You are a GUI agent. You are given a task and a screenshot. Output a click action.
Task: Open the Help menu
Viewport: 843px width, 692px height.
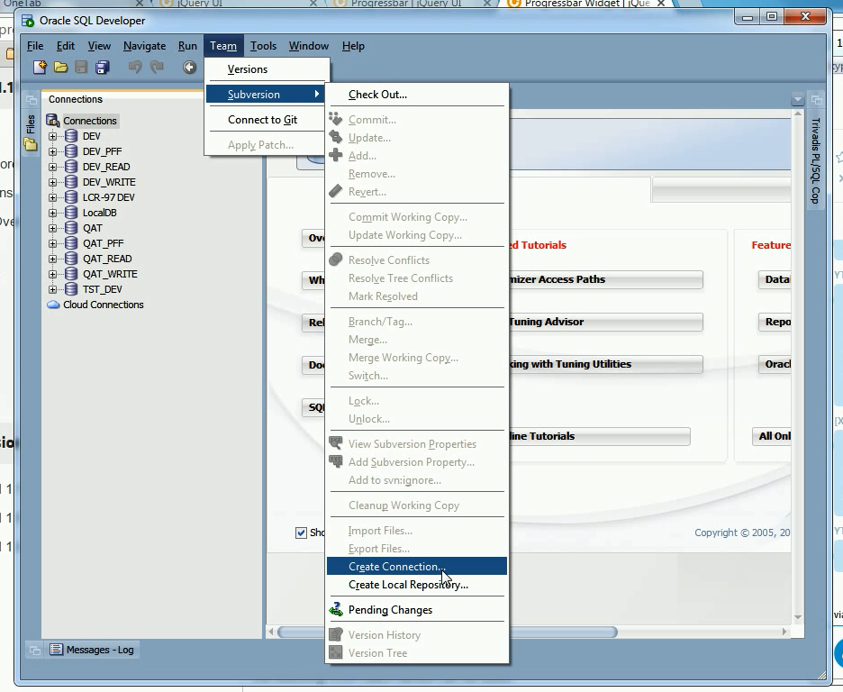(x=353, y=46)
